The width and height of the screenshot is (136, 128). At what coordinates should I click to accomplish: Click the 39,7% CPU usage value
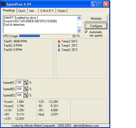[x=76, y=36]
